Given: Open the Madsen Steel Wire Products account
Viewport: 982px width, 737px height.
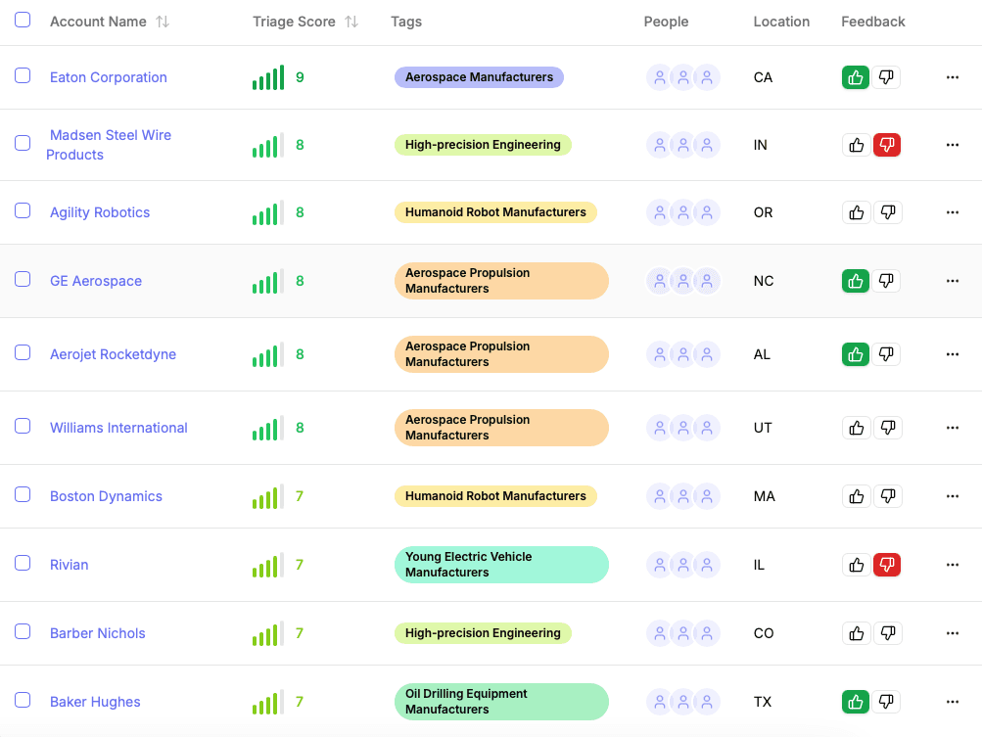Looking at the screenshot, I should (x=110, y=144).
